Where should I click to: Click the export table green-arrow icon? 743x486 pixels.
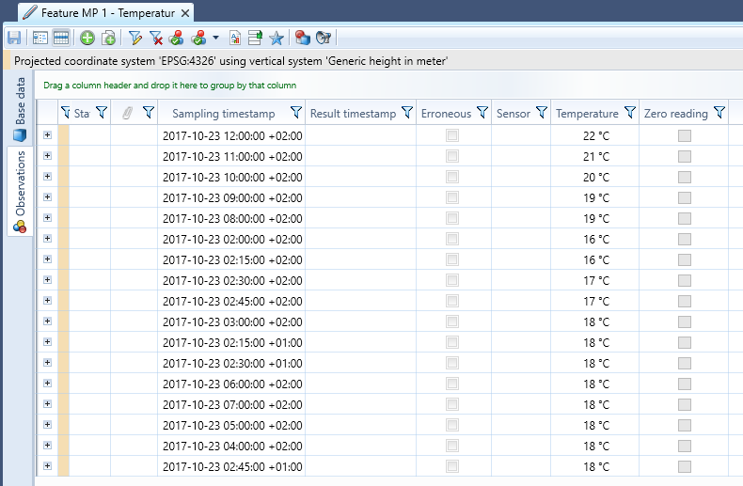click(x=255, y=38)
